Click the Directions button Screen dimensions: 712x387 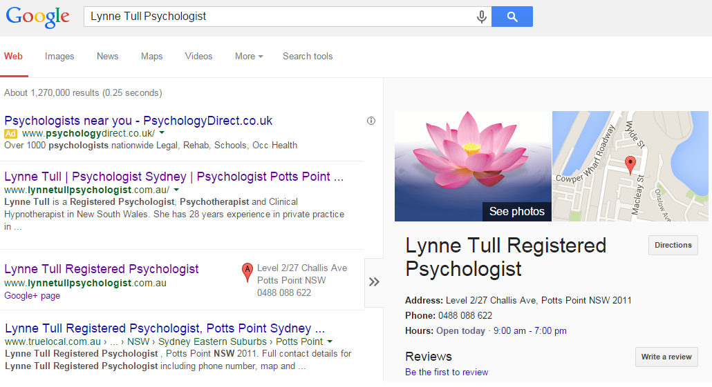click(x=673, y=245)
